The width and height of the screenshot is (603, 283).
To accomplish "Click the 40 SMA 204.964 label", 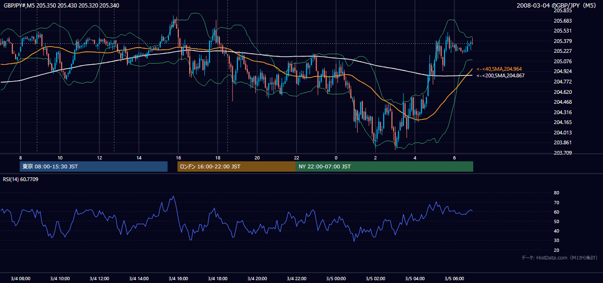I will (x=500, y=69).
